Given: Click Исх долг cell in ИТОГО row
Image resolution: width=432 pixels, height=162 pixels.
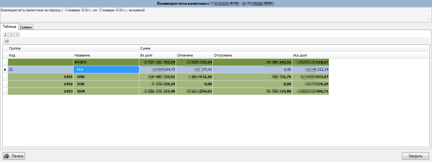Looking at the screenshot, I should (x=311, y=62).
